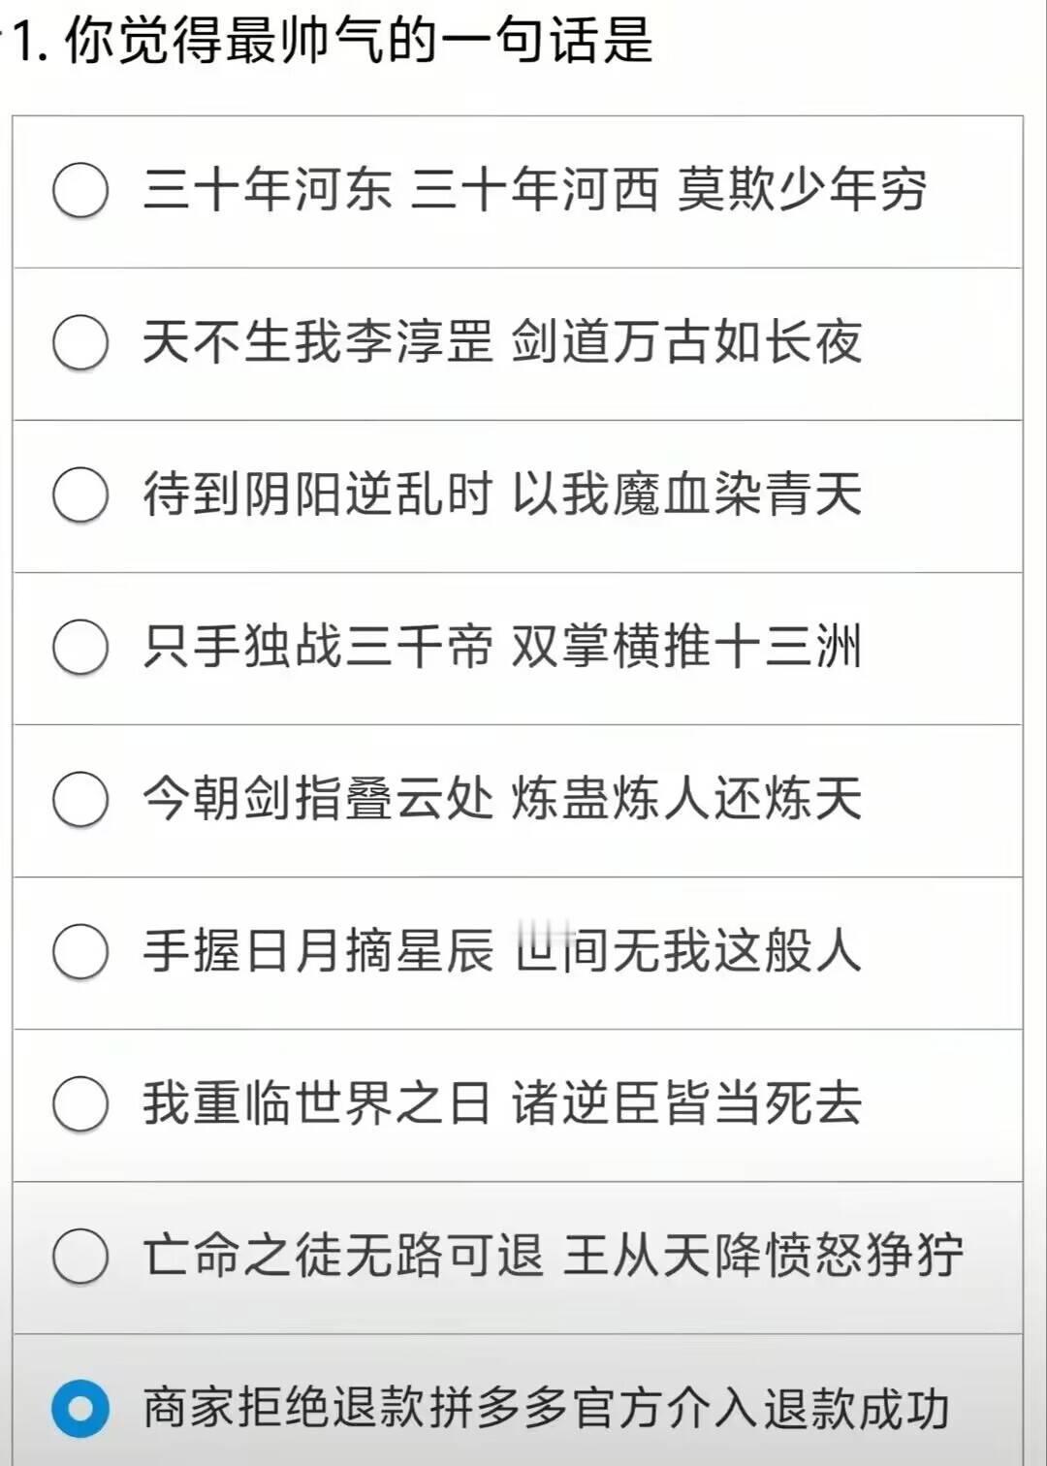Choose 手握日月摘星辰 世间无我这般人
The height and width of the screenshot is (1466, 1047).
[x=82, y=952]
